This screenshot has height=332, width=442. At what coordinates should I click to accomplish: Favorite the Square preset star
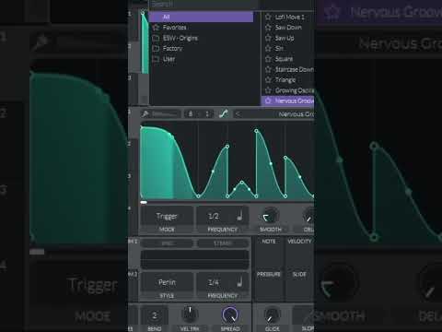[268, 59]
